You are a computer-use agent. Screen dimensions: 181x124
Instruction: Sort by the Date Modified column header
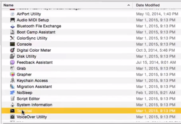point(148,5)
